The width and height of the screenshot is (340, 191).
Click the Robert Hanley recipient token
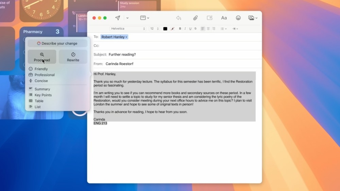(x=114, y=37)
